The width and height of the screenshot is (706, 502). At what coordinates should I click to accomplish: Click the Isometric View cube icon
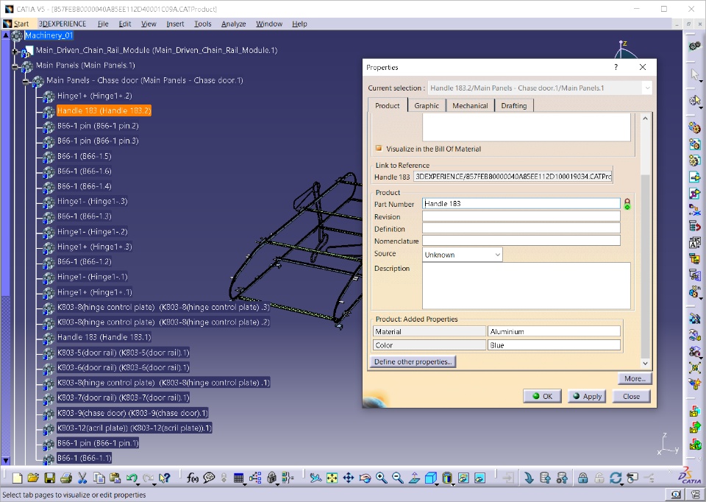click(x=430, y=478)
